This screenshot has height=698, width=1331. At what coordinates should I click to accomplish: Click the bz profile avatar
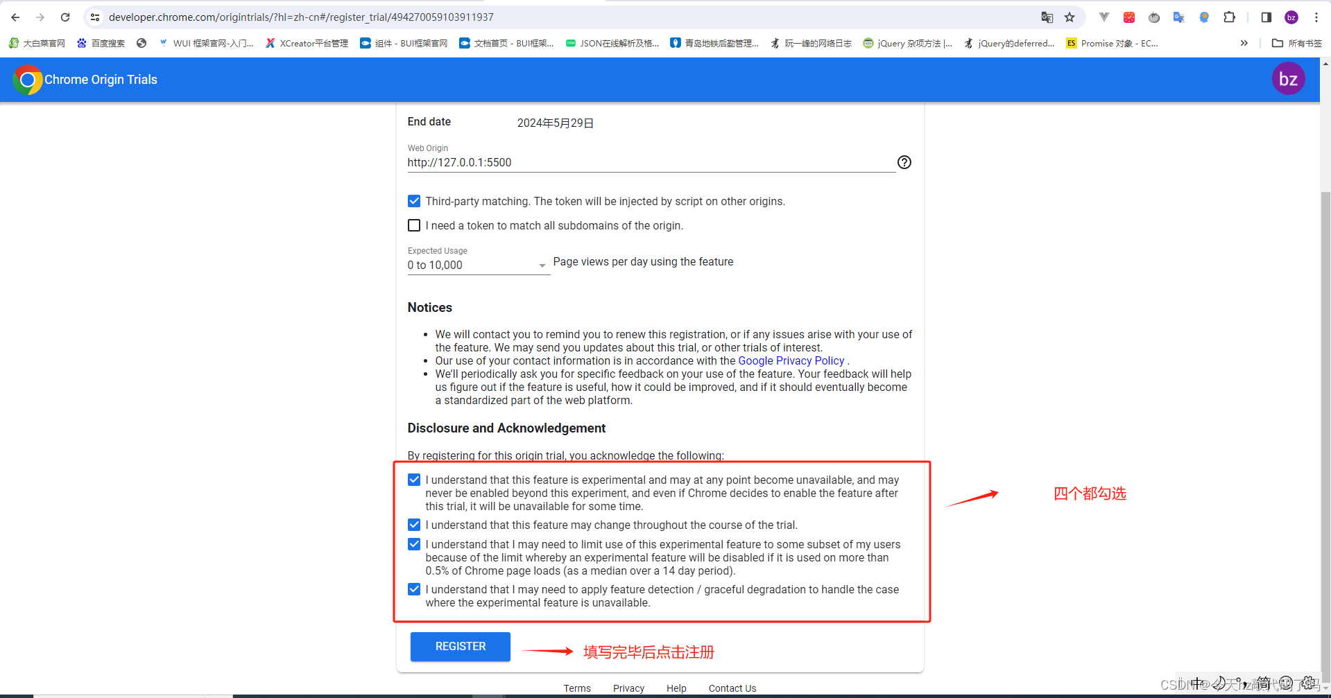(1288, 78)
